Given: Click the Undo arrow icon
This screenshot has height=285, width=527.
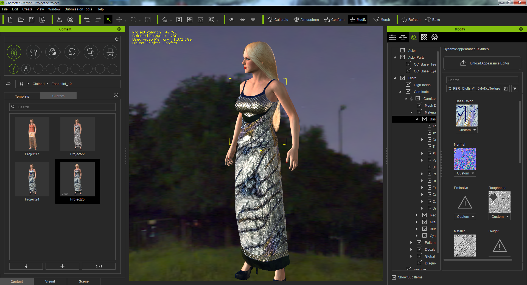Looking at the screenshot, I should click(87, 20).
